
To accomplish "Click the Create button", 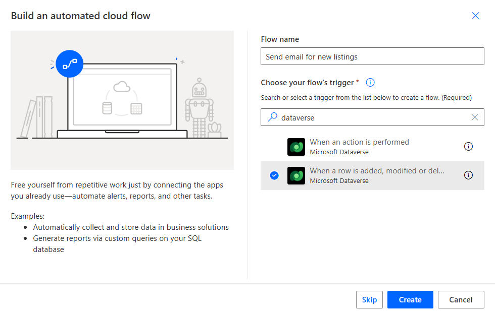I will pos(410,299).
